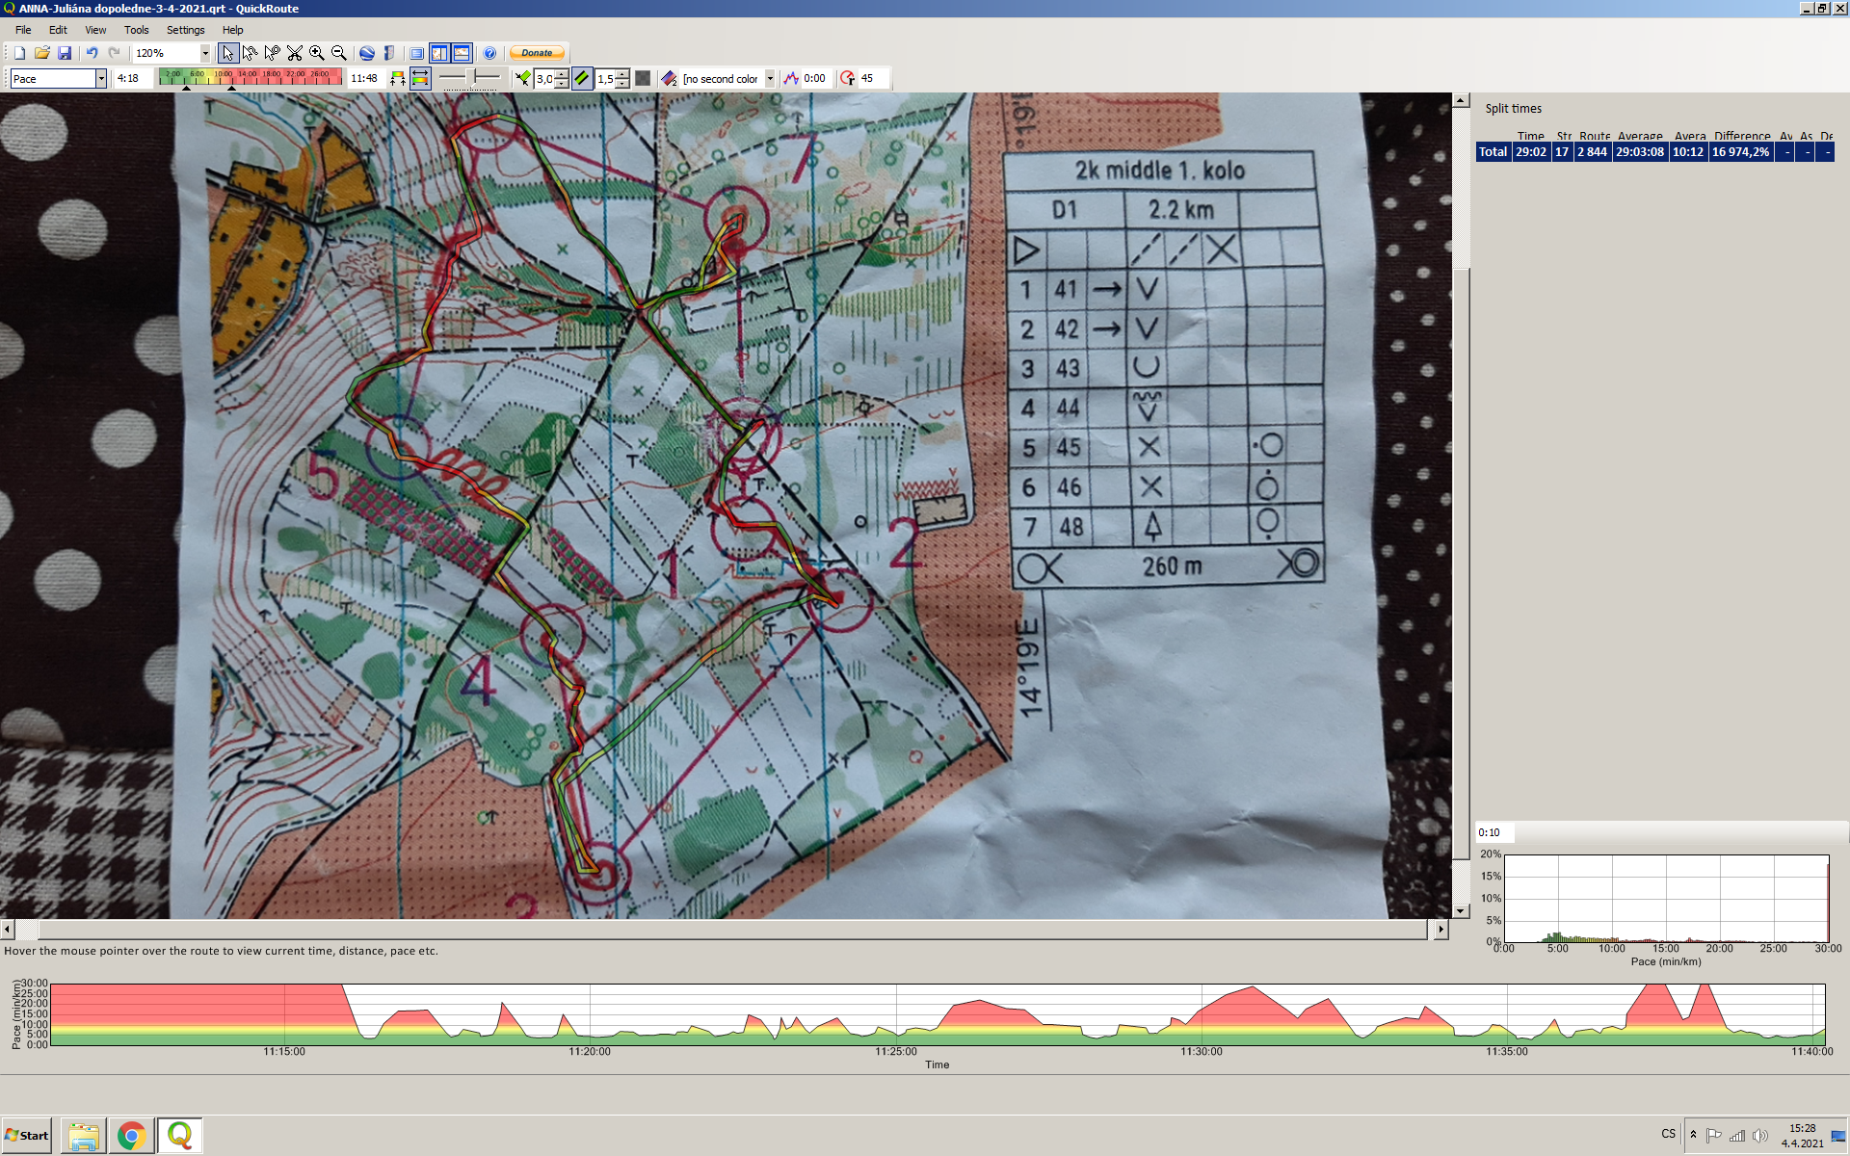
Task: Open the File menu
Action: pyautogui.click(x=23, y=30)
